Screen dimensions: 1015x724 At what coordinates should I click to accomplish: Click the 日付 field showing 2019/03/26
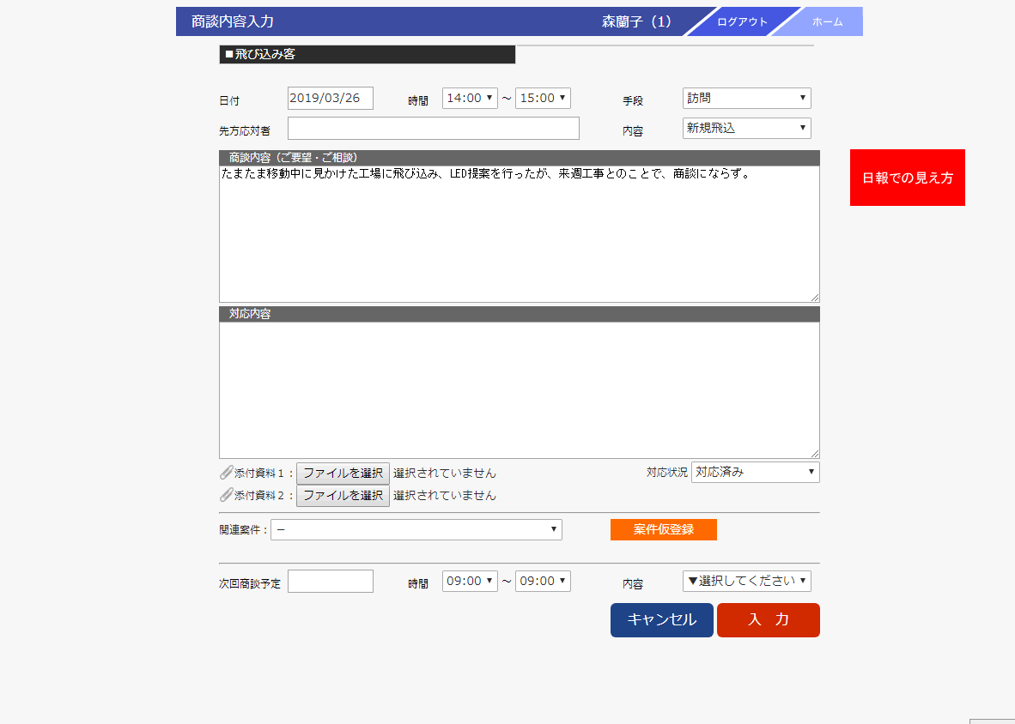click(x=330, y=99)
